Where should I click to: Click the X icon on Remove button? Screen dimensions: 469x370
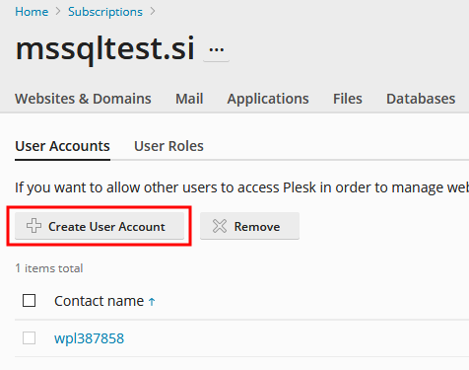coord(220,226)
